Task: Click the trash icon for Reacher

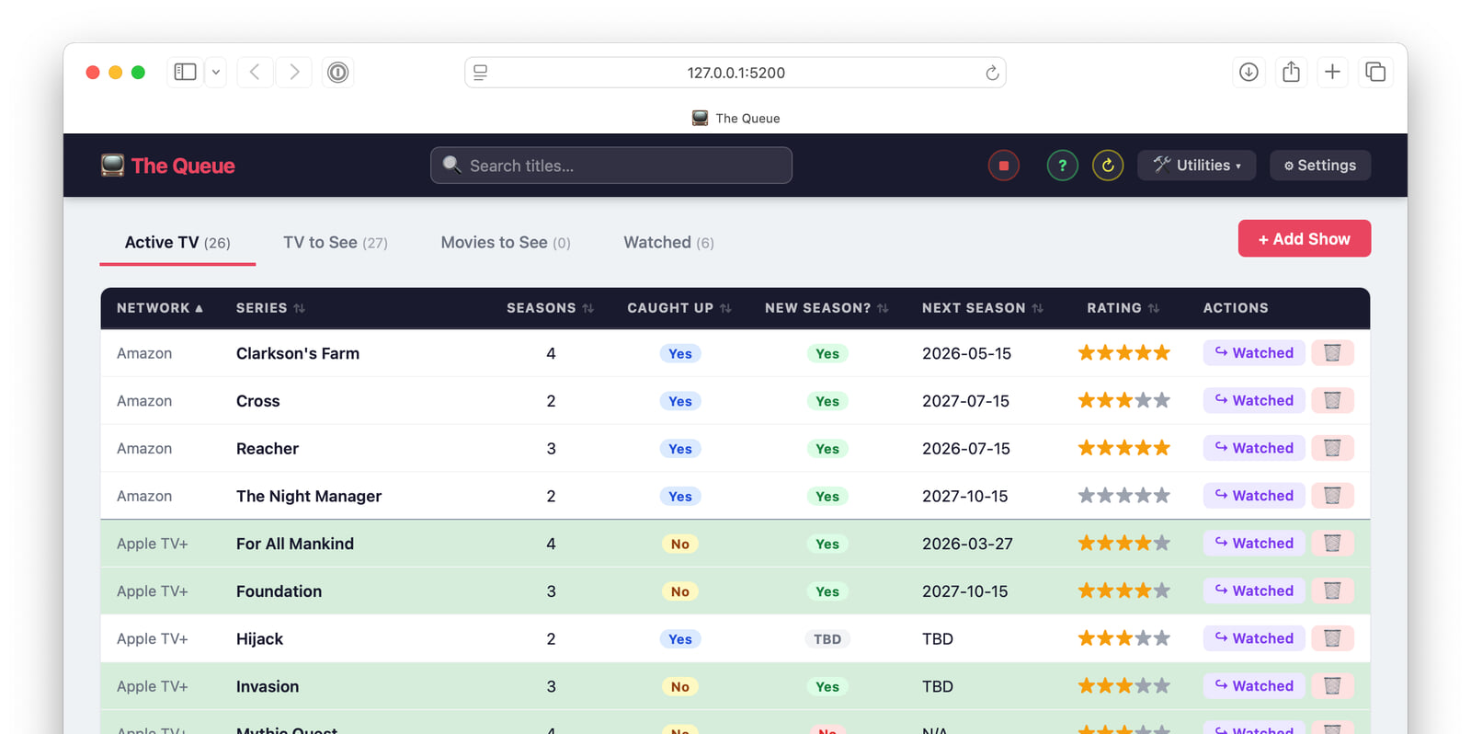Action: click(x=1331, y=448)
